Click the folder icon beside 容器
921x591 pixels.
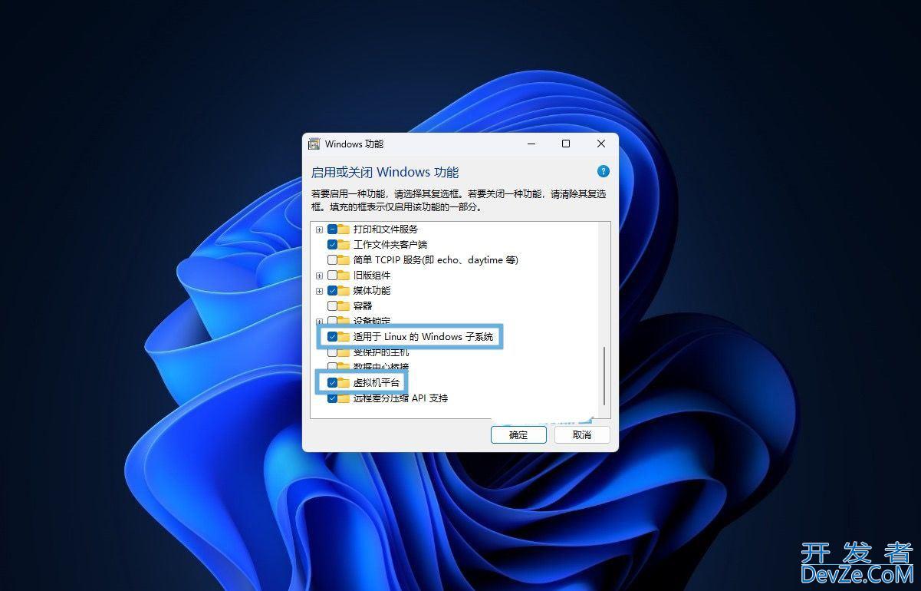pos(344,305)
